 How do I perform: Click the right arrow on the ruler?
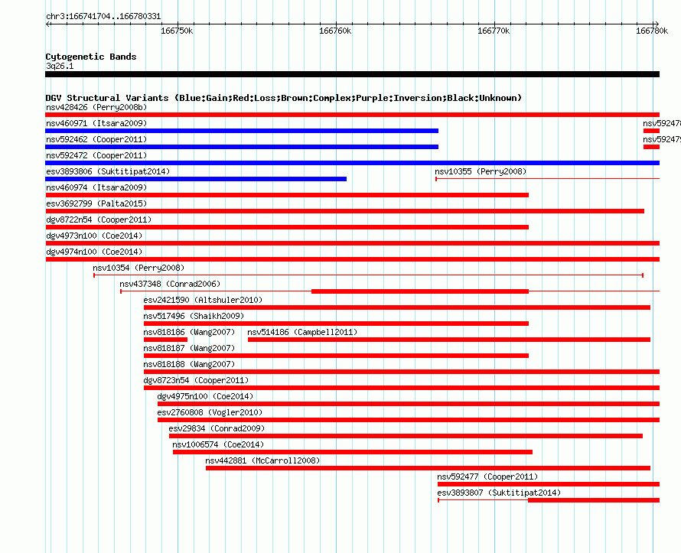[x=657, y=24]
